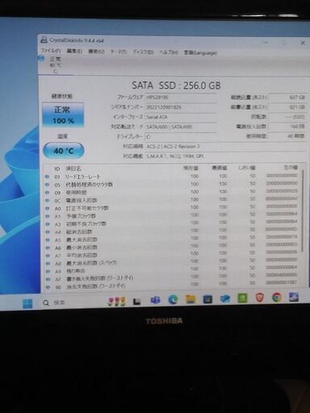Open the ファイル(F) menu

tap(50, 51)
